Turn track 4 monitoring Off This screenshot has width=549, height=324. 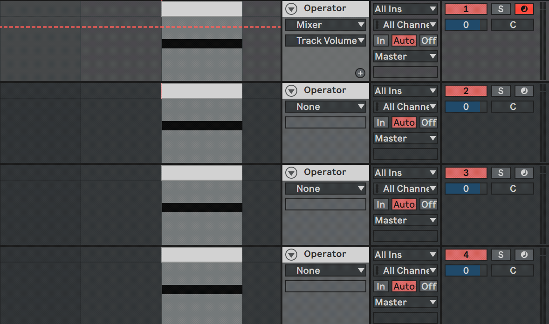[428, 286]
